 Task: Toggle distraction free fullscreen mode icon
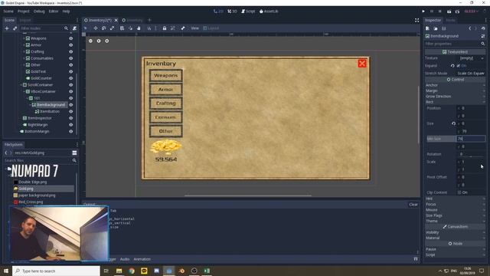click(416, 20)
